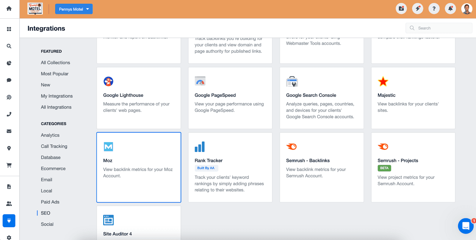The height and width of the screenshot is (240, 476).
Task: Click the Majestic star icon
Action: 383,81
